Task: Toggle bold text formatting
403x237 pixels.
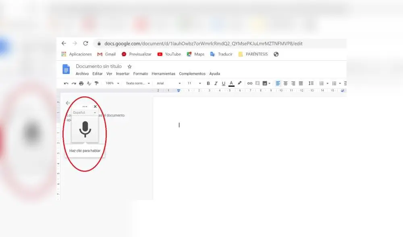Action: pyautogui.click(x=208, y=83)
